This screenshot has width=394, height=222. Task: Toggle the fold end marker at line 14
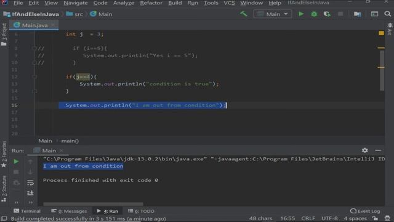(35, 91)
